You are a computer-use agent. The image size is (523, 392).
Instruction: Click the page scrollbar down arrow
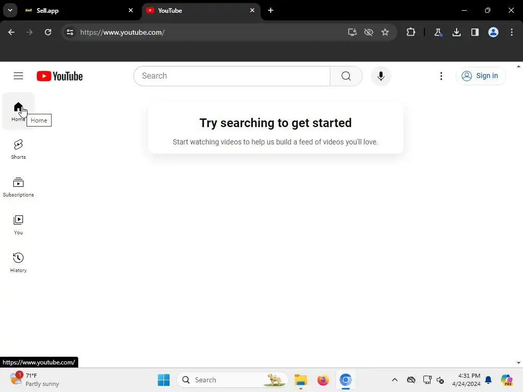[x=519, y=363]
